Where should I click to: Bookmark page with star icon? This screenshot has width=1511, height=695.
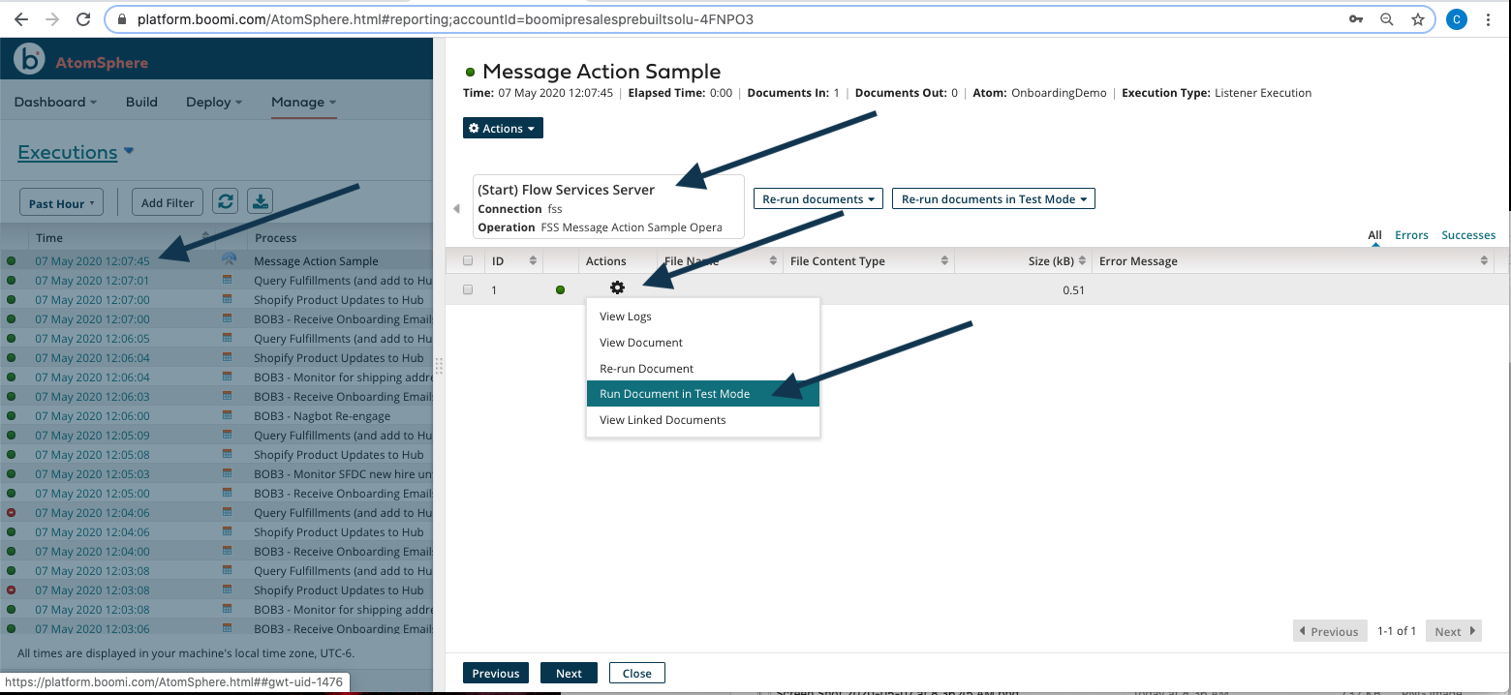pos(1418,19)
